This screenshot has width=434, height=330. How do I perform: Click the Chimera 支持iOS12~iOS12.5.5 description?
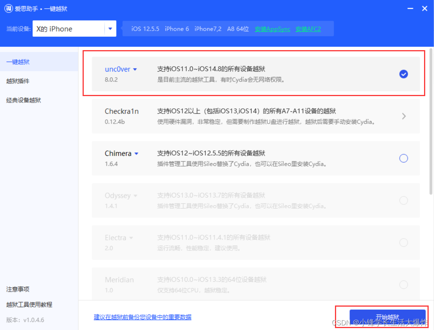211,153
